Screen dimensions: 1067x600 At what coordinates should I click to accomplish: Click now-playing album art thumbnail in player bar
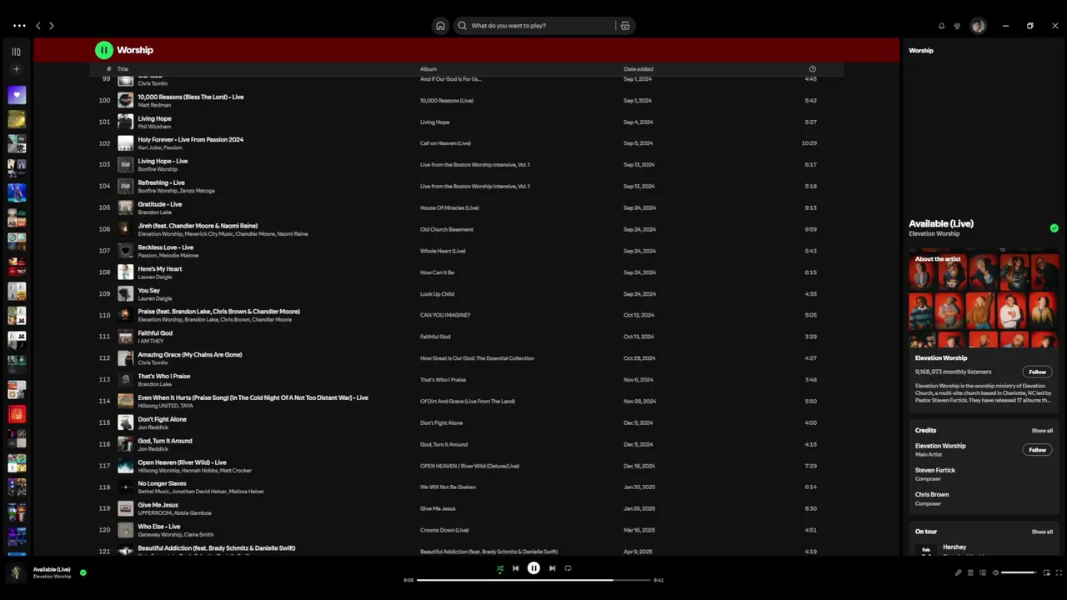click(16, 572)
